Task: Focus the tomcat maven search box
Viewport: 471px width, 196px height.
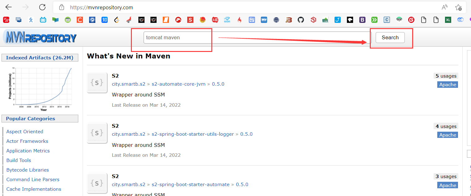Action: (x=257, y=37)
